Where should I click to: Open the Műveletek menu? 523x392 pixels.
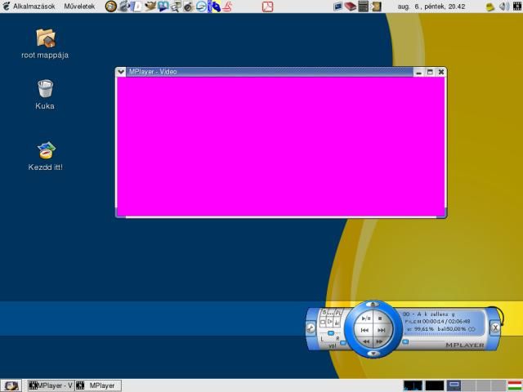pyautogui.click(x=79, y=7)
